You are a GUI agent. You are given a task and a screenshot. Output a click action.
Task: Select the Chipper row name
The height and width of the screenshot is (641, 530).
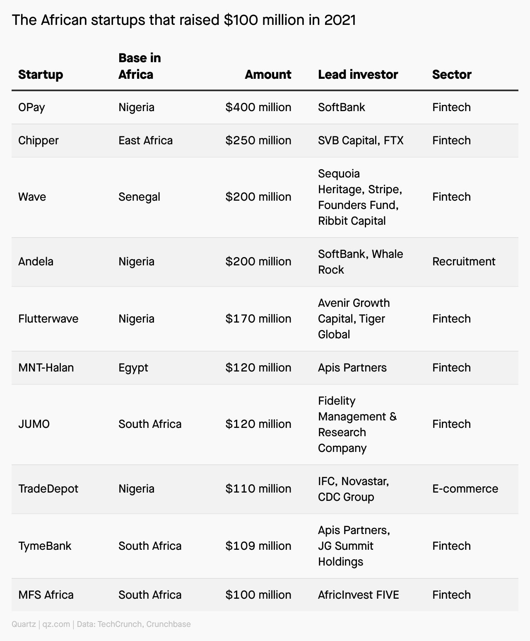click(x=39, y=141)
